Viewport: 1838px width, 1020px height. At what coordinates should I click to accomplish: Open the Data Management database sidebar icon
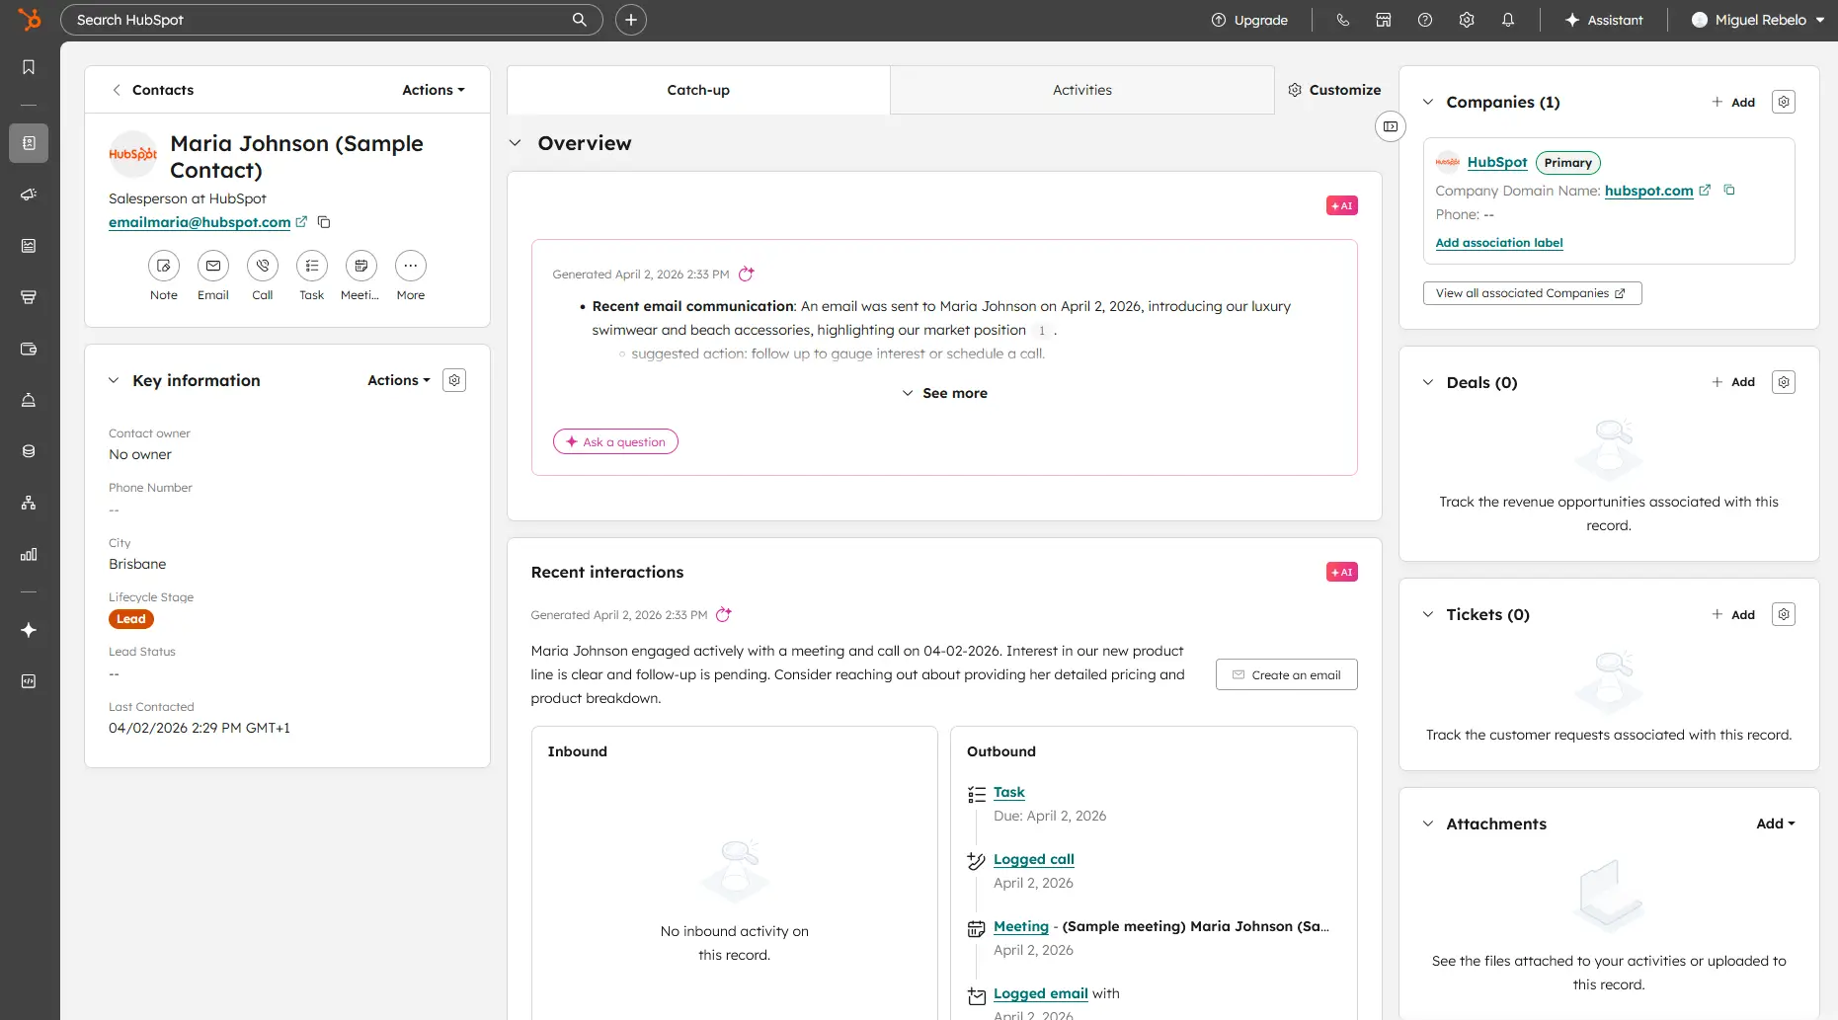tap(29, 451)
